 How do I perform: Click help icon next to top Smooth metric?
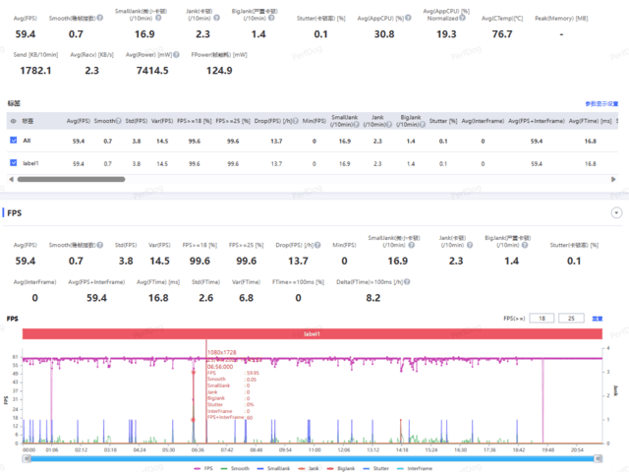pos(99,16)
